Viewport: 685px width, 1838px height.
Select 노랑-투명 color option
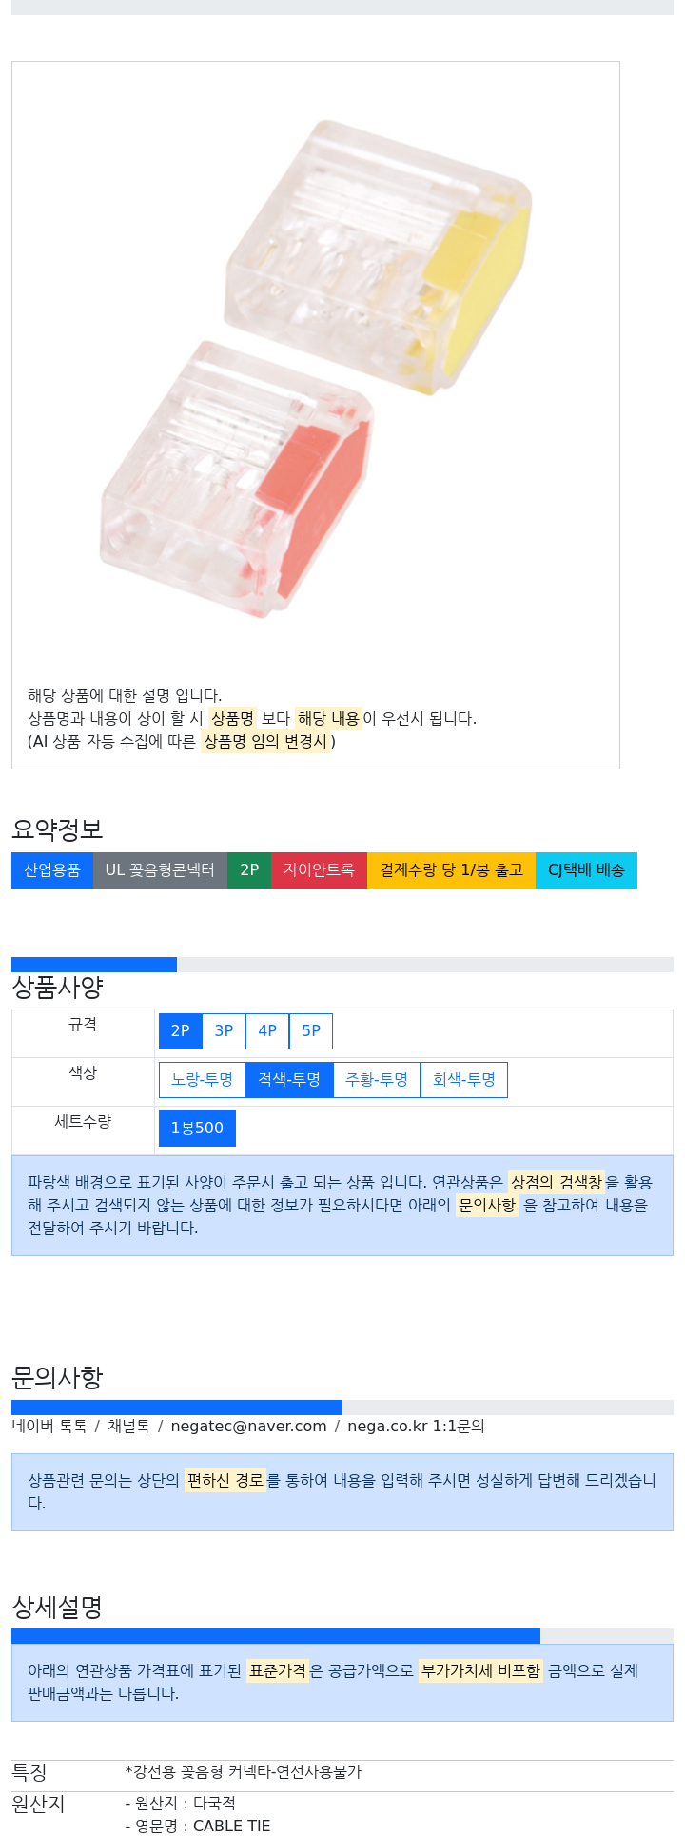(202, 1080)
